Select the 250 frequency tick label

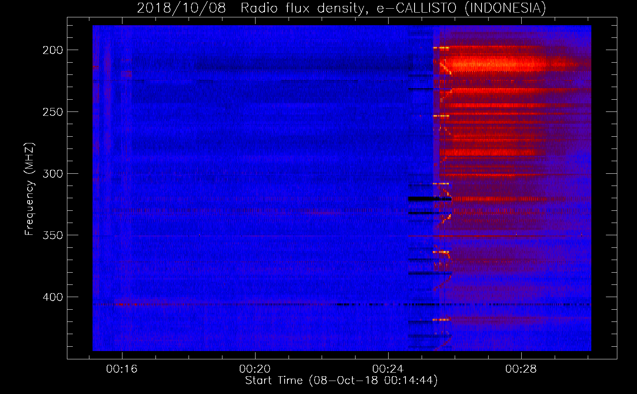(53, 112)
